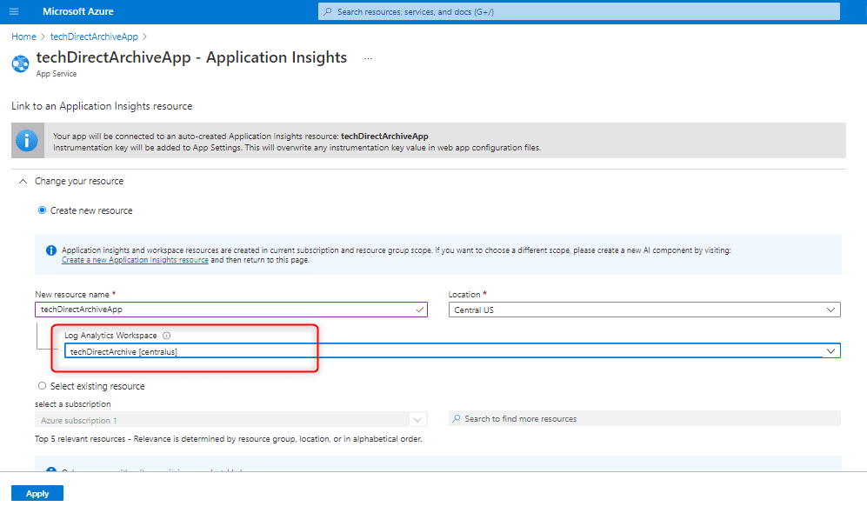This screenshot has width=867, height=513.
Task: Select Create new resource radio button
Action: [x=42, y=210]
